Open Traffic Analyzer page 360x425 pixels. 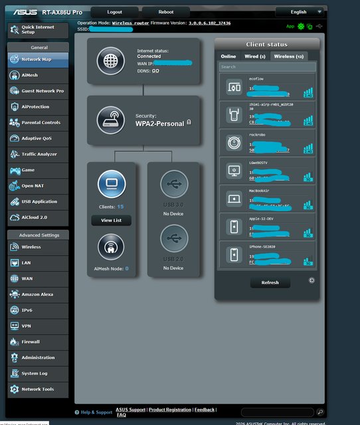point(38,154)
